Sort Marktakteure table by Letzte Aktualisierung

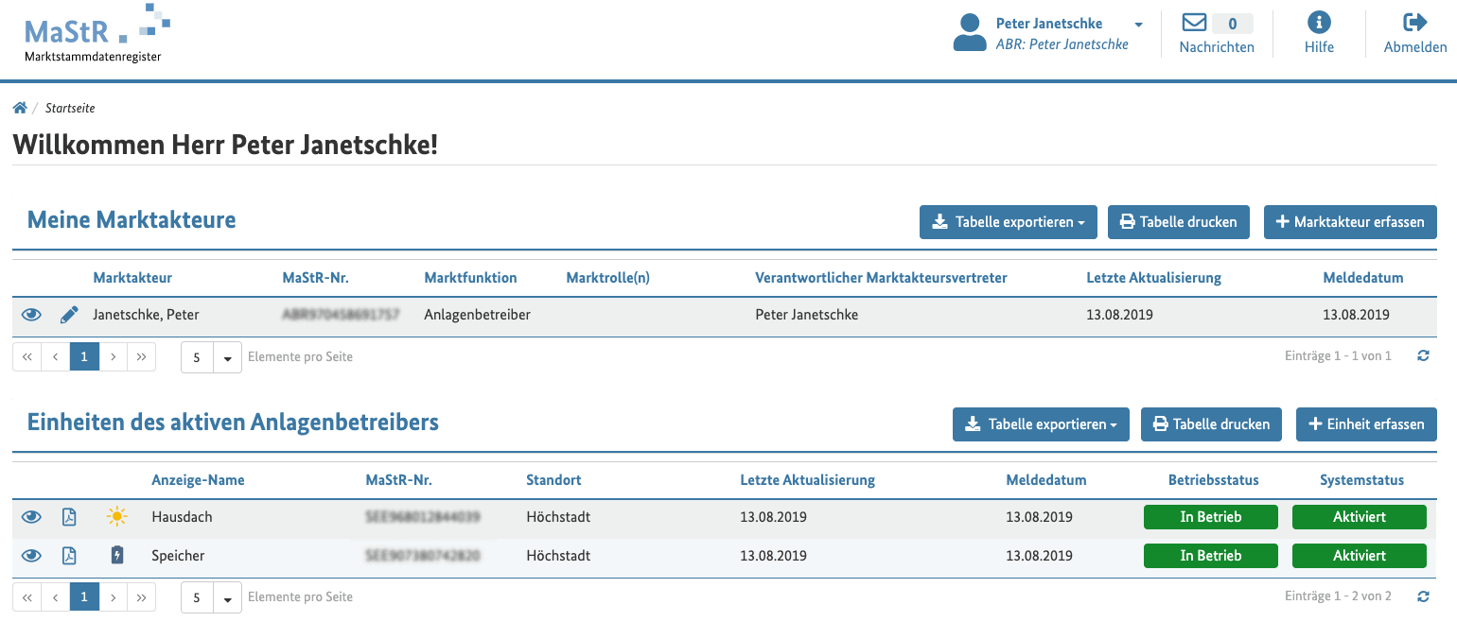[1153, 278]
